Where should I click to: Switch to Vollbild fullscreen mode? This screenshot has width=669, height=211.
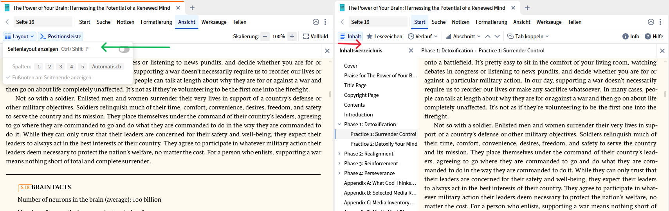coord(316,36)
